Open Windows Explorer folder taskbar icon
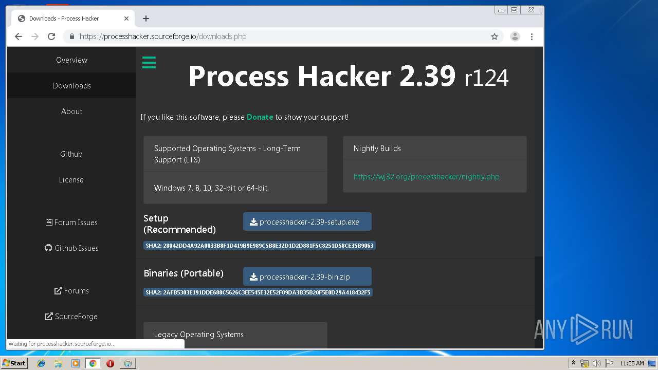658x370 pixels. (x=58, y=363)
